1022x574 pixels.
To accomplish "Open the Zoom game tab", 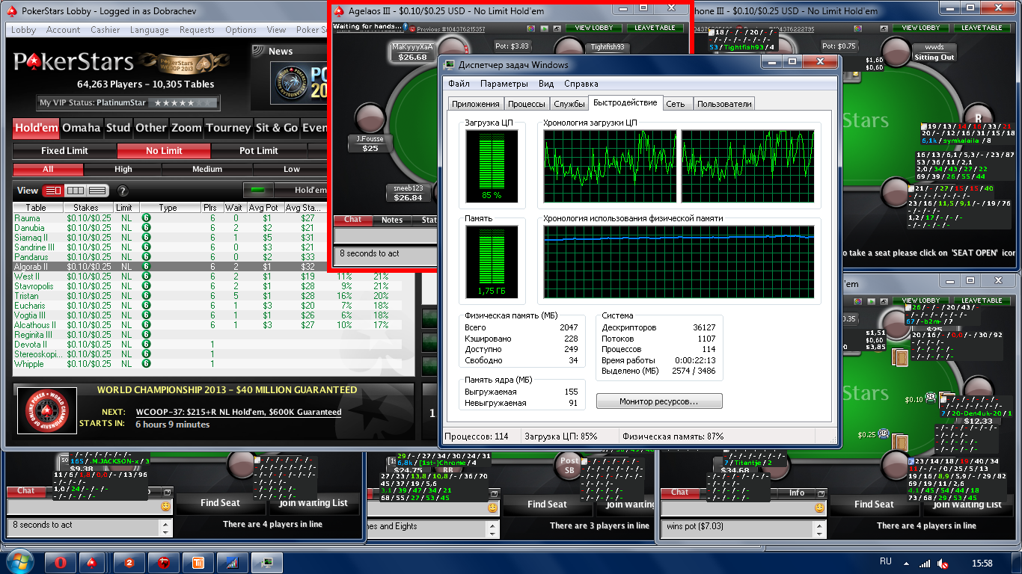I will click(x=186, y=128).
